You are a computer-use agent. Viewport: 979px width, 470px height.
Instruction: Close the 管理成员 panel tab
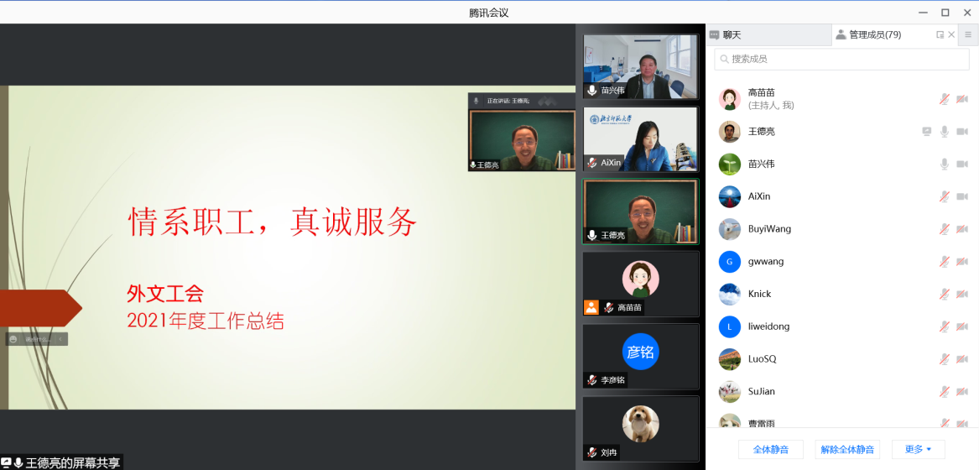tap(951, 35)
